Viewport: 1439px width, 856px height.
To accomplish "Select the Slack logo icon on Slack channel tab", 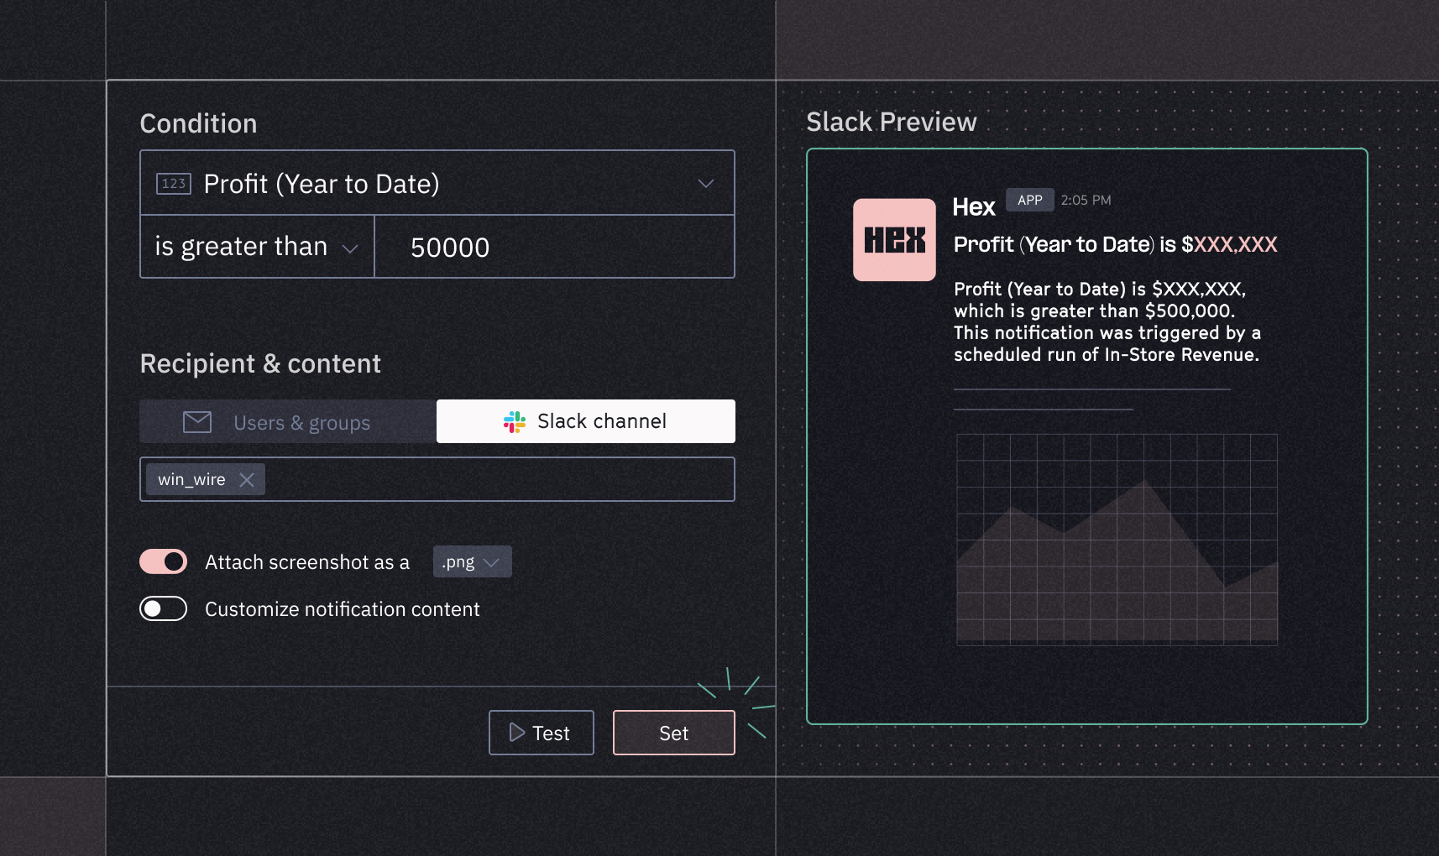I will (515, 421).
